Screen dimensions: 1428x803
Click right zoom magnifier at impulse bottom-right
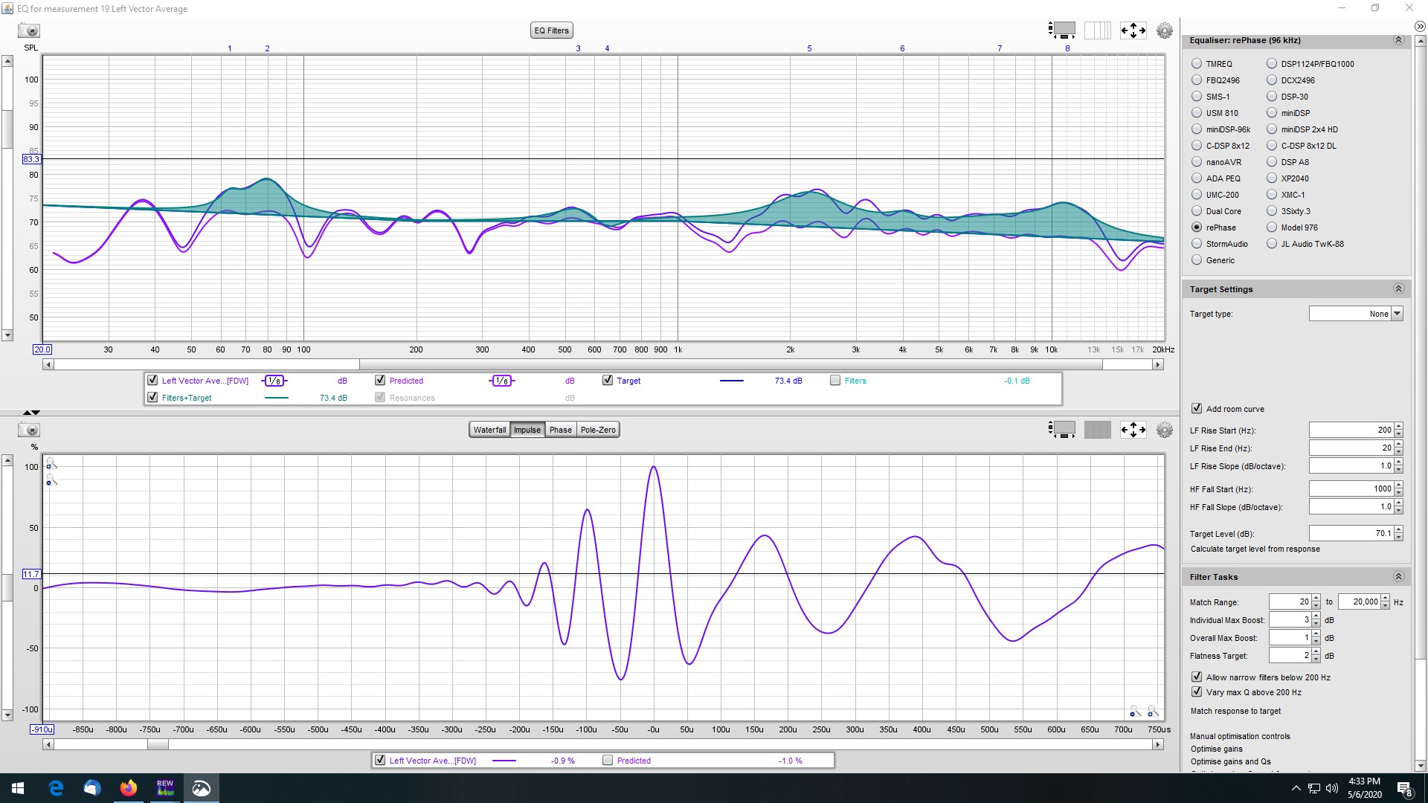[x=1153, y=712]
